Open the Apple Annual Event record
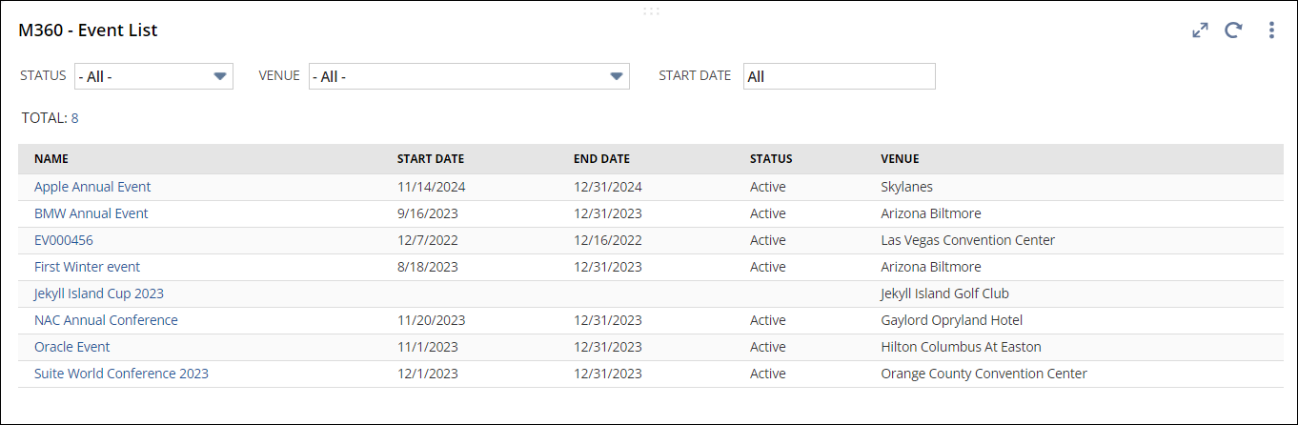 pos(92,187)
